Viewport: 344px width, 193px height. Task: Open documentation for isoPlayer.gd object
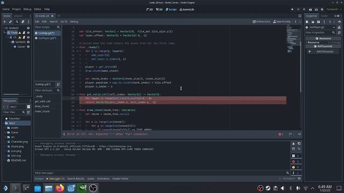tap(339, 27)
